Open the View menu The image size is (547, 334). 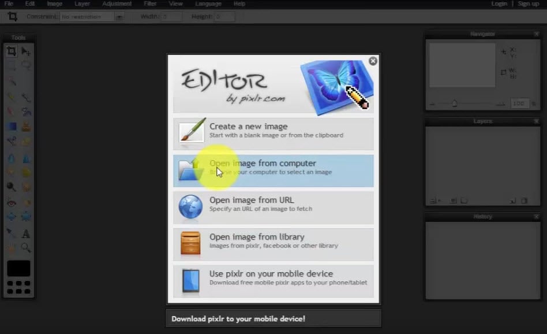(x=175, y=3)
